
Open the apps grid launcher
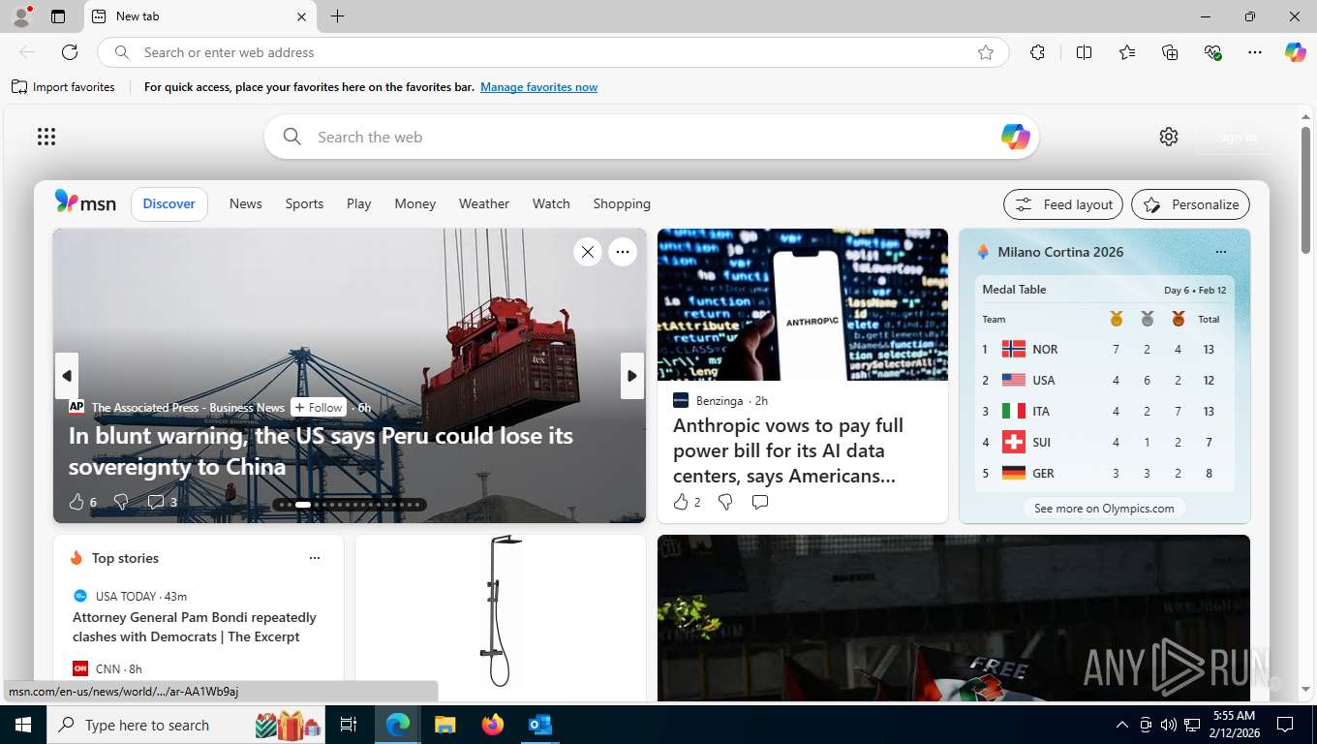point(46,137)
